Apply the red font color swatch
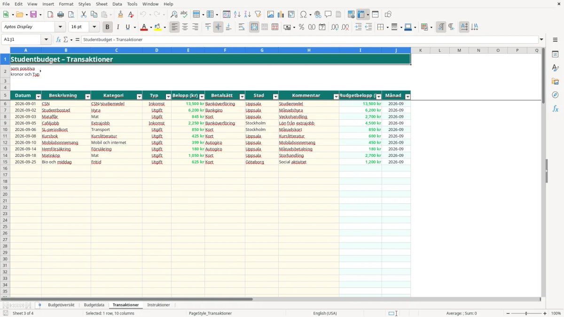Screen dimensions: 564x317 pos(144,27)
